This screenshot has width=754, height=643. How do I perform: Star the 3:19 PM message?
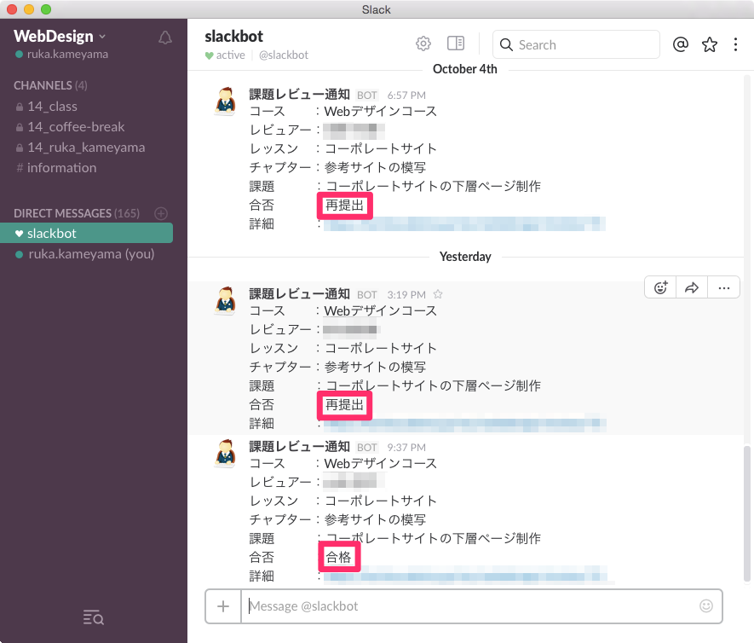coord(438,294)
